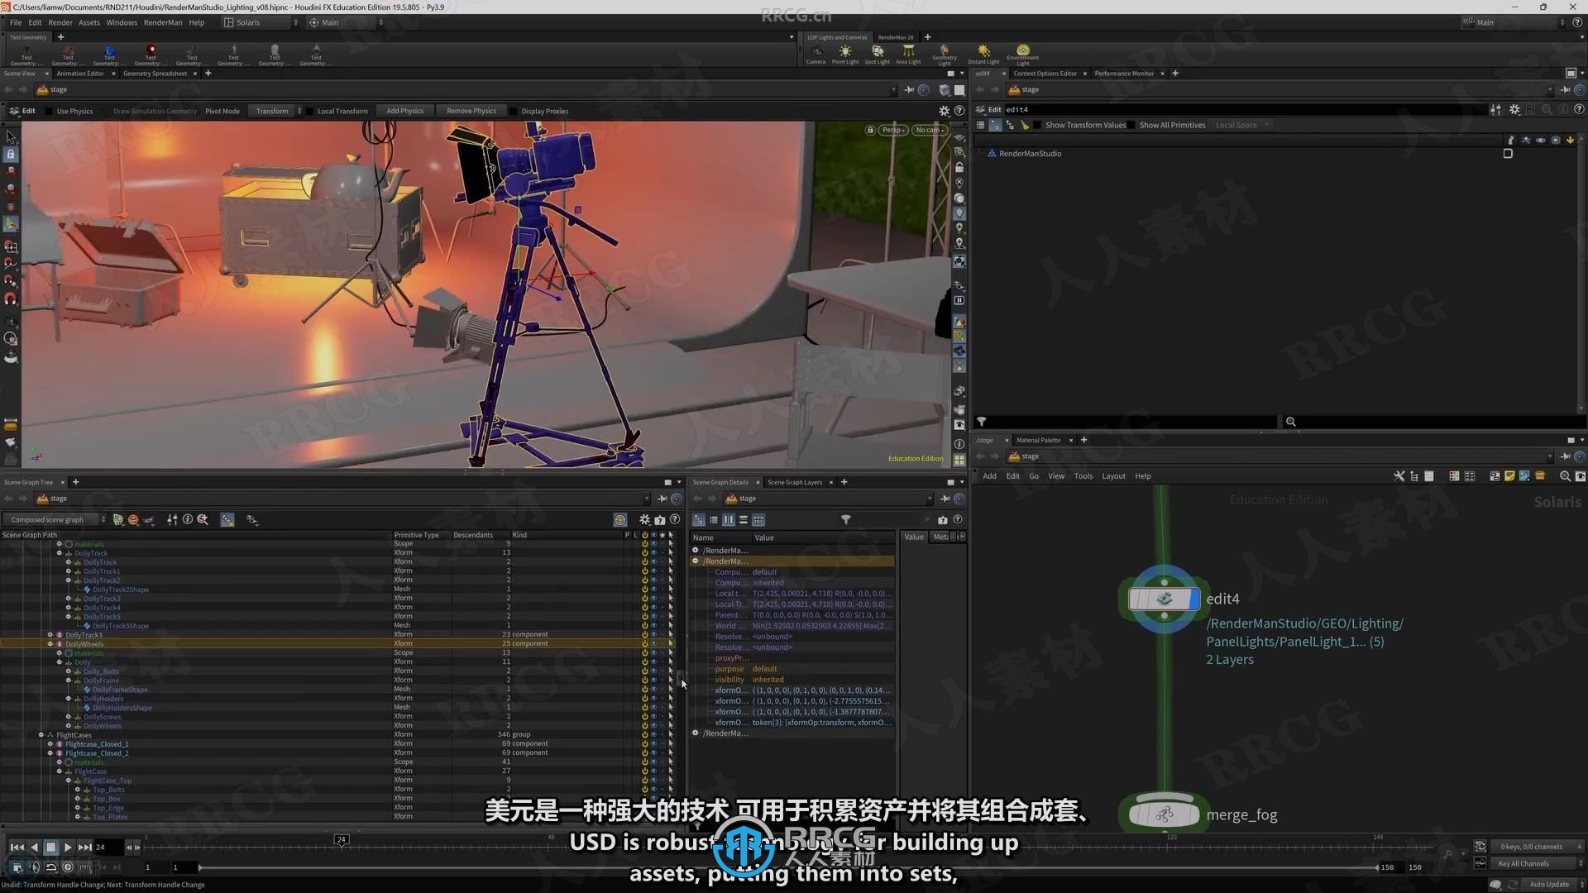The height and width of the screenshot is (893, 1588).
Task: Open the Persp viewport dropdown
Action: pos(894,130)
